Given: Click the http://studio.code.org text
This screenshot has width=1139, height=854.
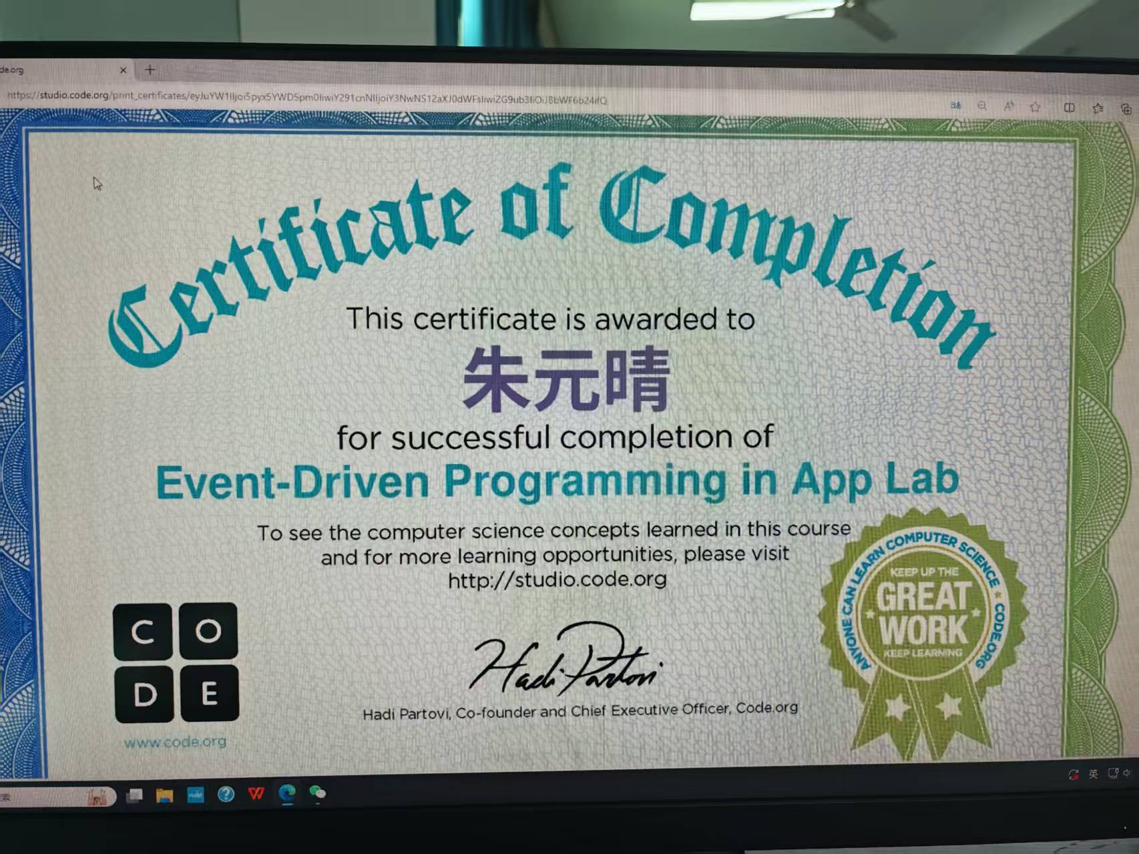Looking at the screenshot, I should (557, 579).
